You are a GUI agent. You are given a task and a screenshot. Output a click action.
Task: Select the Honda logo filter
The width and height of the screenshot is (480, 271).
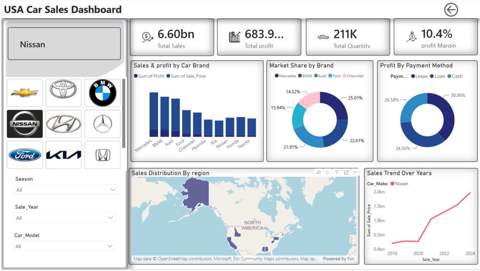(103, 155)
